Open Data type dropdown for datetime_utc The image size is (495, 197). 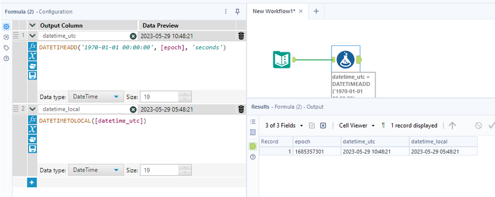pos(96,97)
